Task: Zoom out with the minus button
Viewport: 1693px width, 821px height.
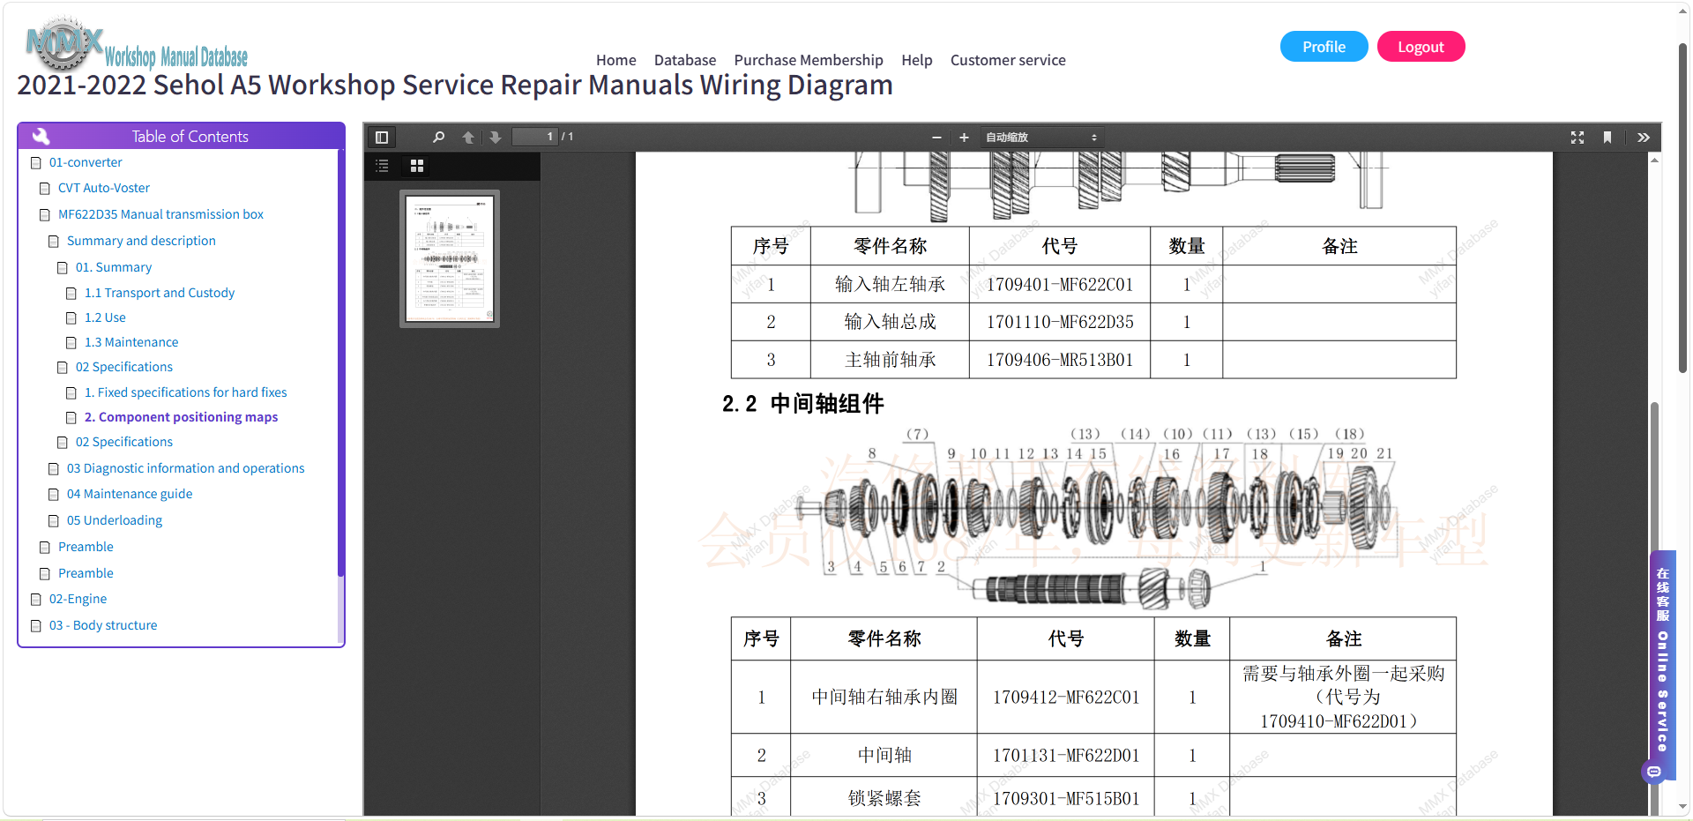Action: point(936,138)
